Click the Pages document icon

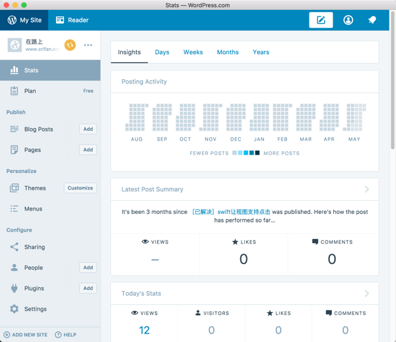(14, 150)
